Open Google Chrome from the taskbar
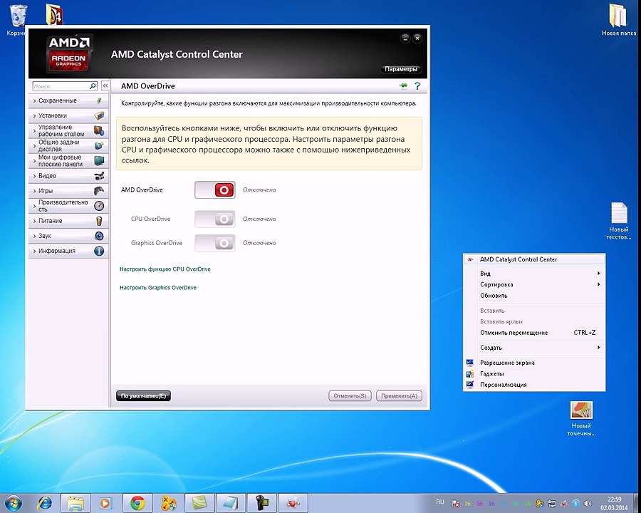The height and width of the screenshot is (513, 641). [x=137, y=503]
